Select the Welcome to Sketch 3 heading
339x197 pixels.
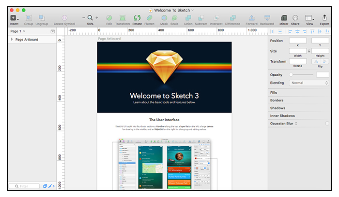(x=164, y=96)
